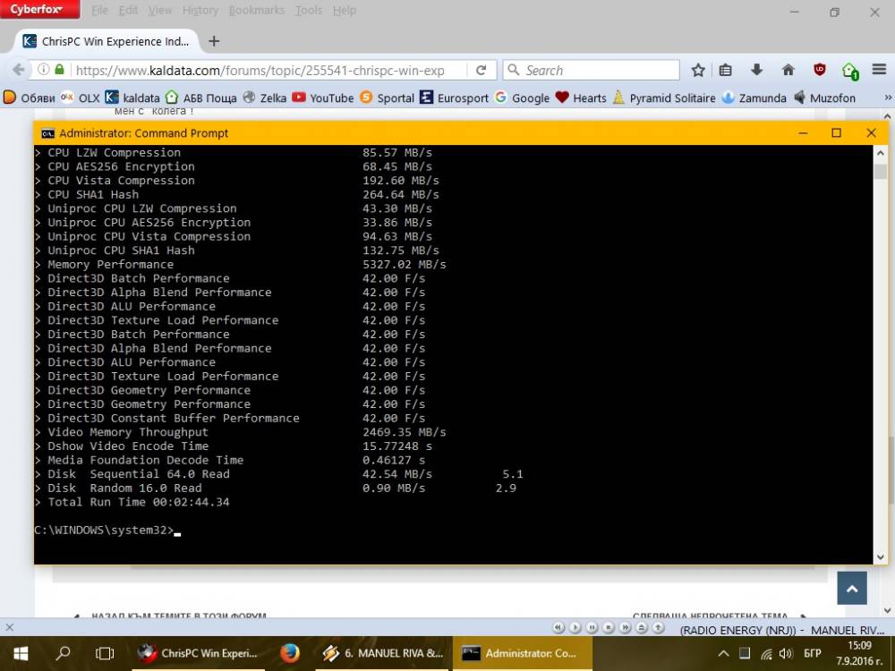The image size is (895, 671).
Task: Open the Help menu
Action: click(x=345, y=10)
